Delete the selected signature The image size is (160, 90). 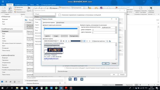click(47, 36)
